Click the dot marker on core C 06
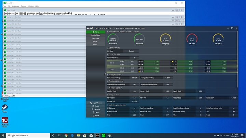 206,64
